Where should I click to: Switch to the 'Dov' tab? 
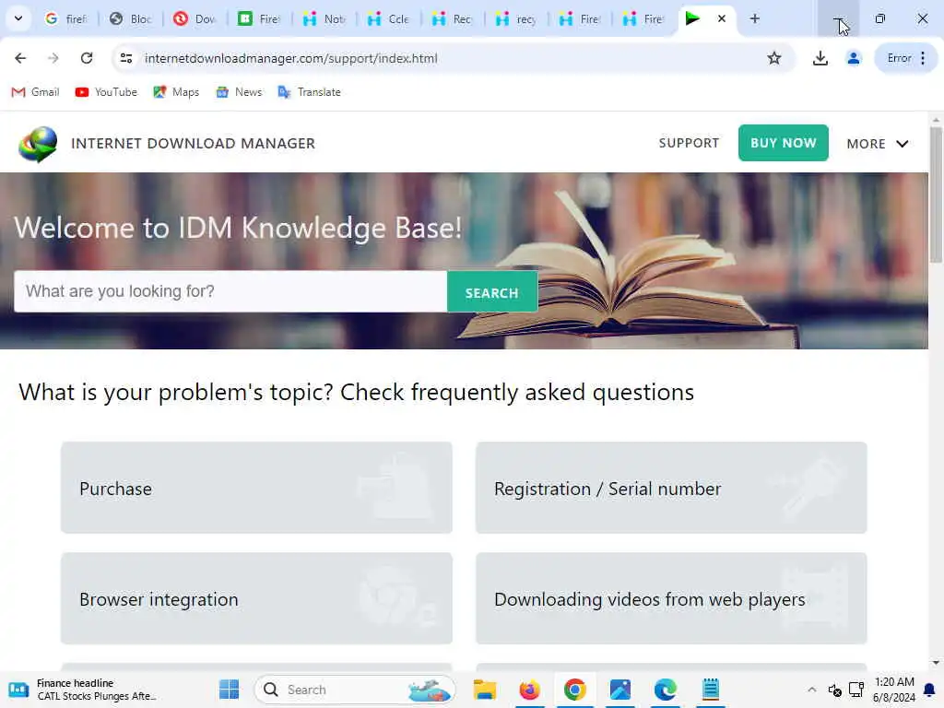[x=195, y=18]
